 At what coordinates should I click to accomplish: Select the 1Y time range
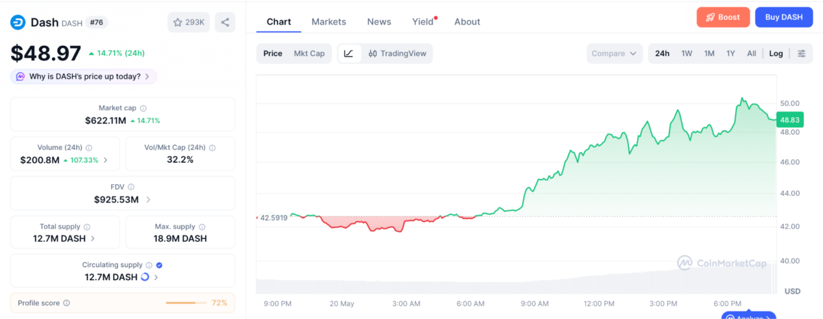point(731,53)
